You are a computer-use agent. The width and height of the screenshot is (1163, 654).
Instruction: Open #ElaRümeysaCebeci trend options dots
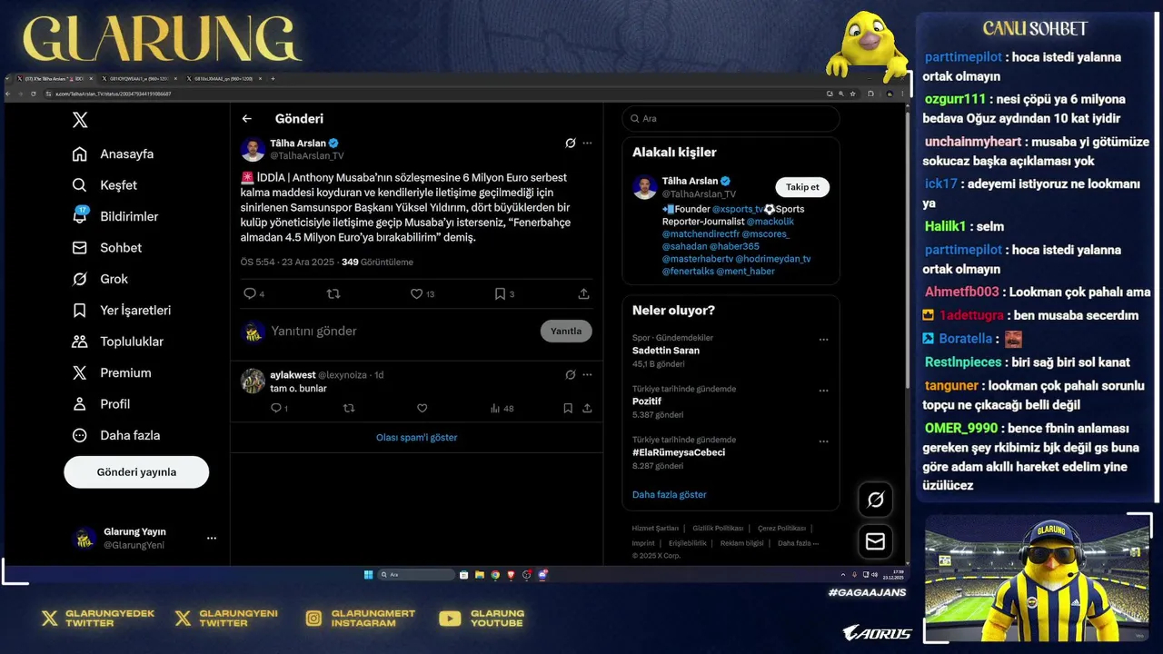pos(823,441)
